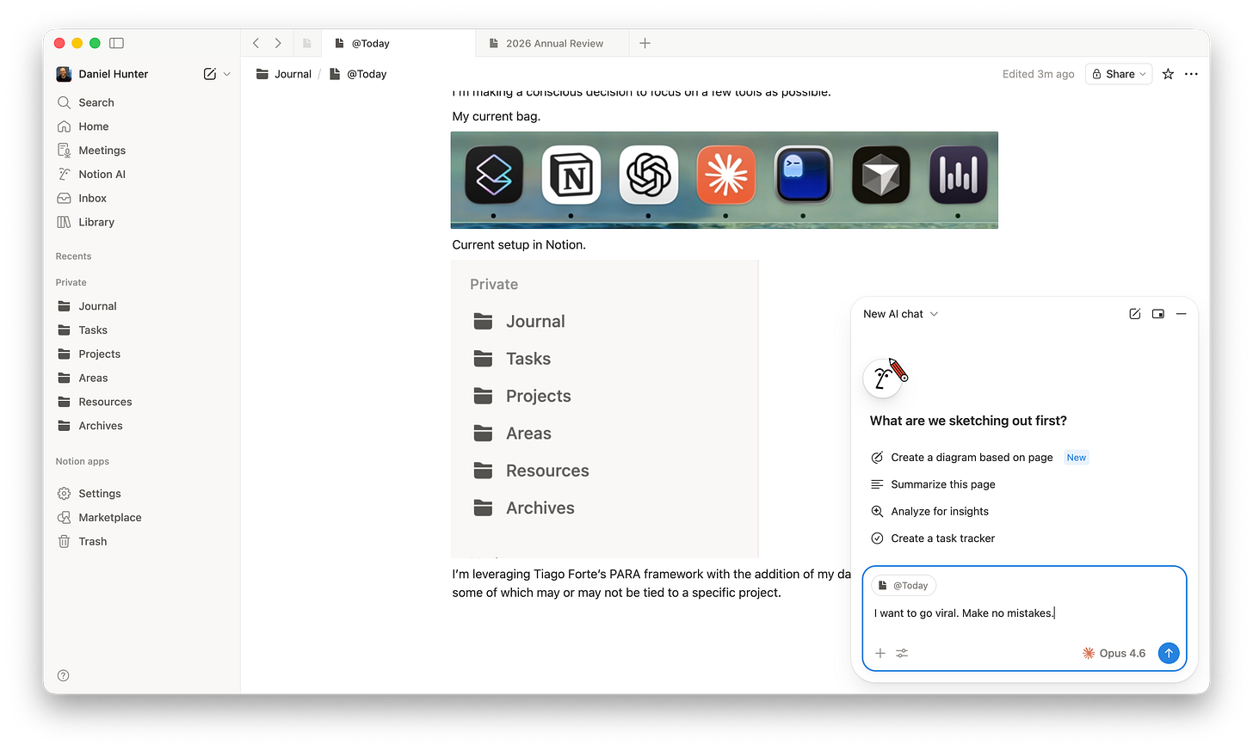Go back with the left arrow
This screenshot has width=1253, height=751.
point(256,43)
